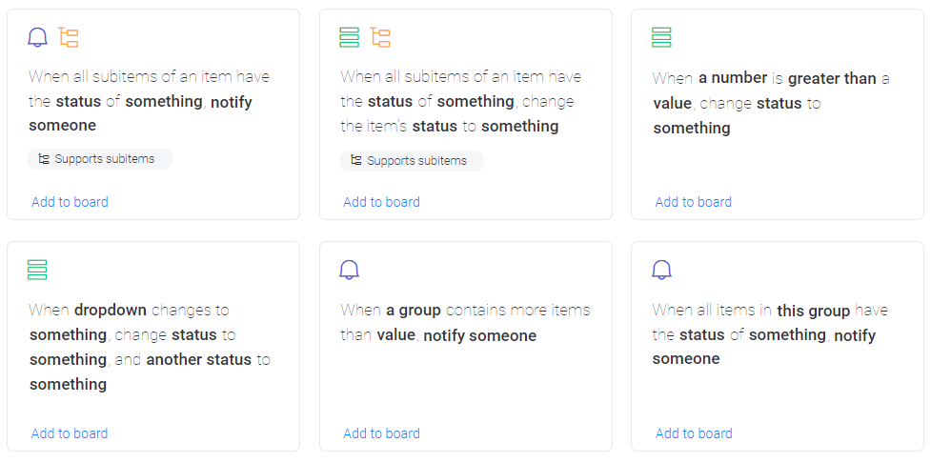Click the bell icon on the subitems notify card
Screen dimensions: 951x463
38,37
